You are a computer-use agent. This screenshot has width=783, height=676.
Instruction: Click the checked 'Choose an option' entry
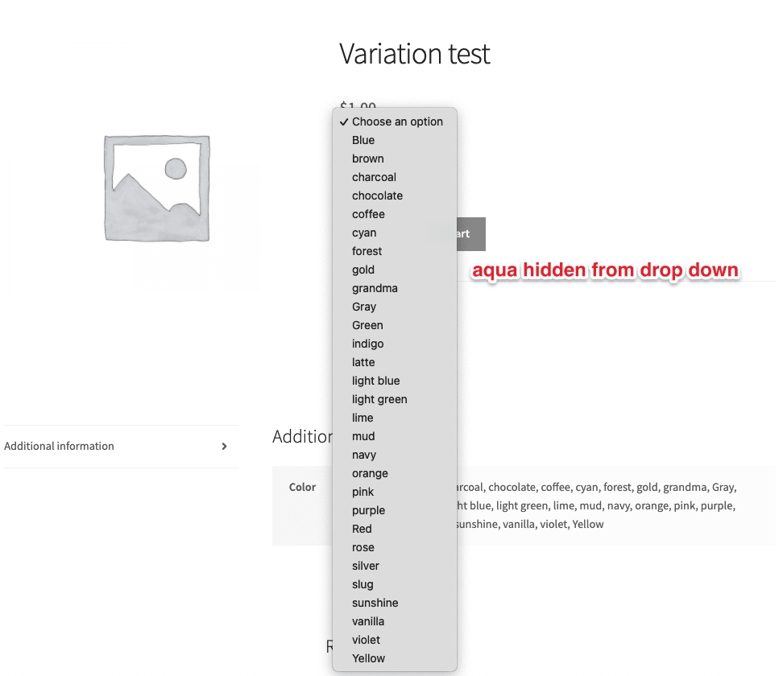click(397, 122)
